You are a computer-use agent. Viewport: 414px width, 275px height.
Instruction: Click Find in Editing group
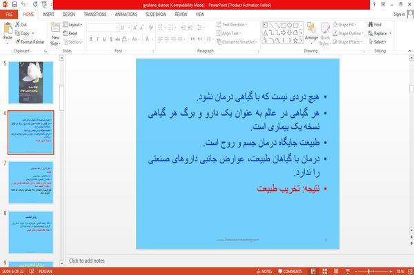point(375,25)
